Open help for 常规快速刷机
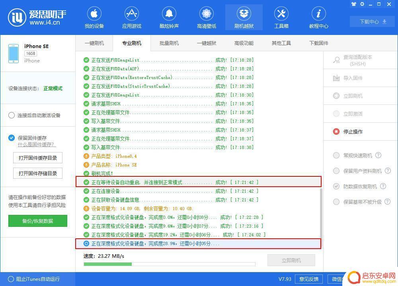Screen dimensions: 398x286 (x=378, y=155)
